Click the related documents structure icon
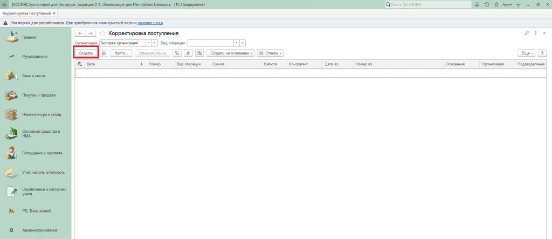 [x=199, y=53]
